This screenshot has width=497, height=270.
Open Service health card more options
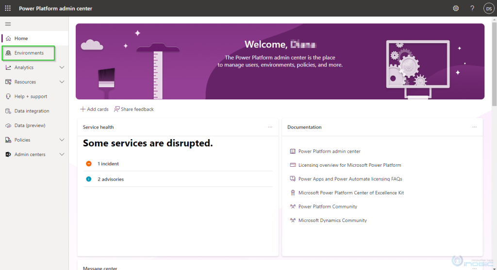(x=270, y=127)
